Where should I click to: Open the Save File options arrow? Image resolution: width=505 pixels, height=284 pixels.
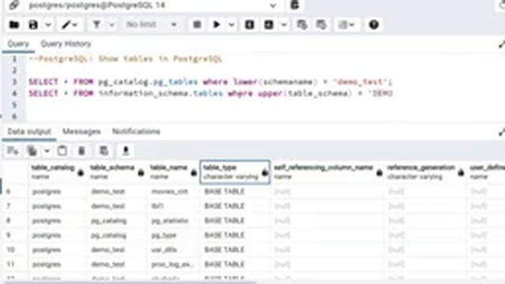[x=47, y=24]
